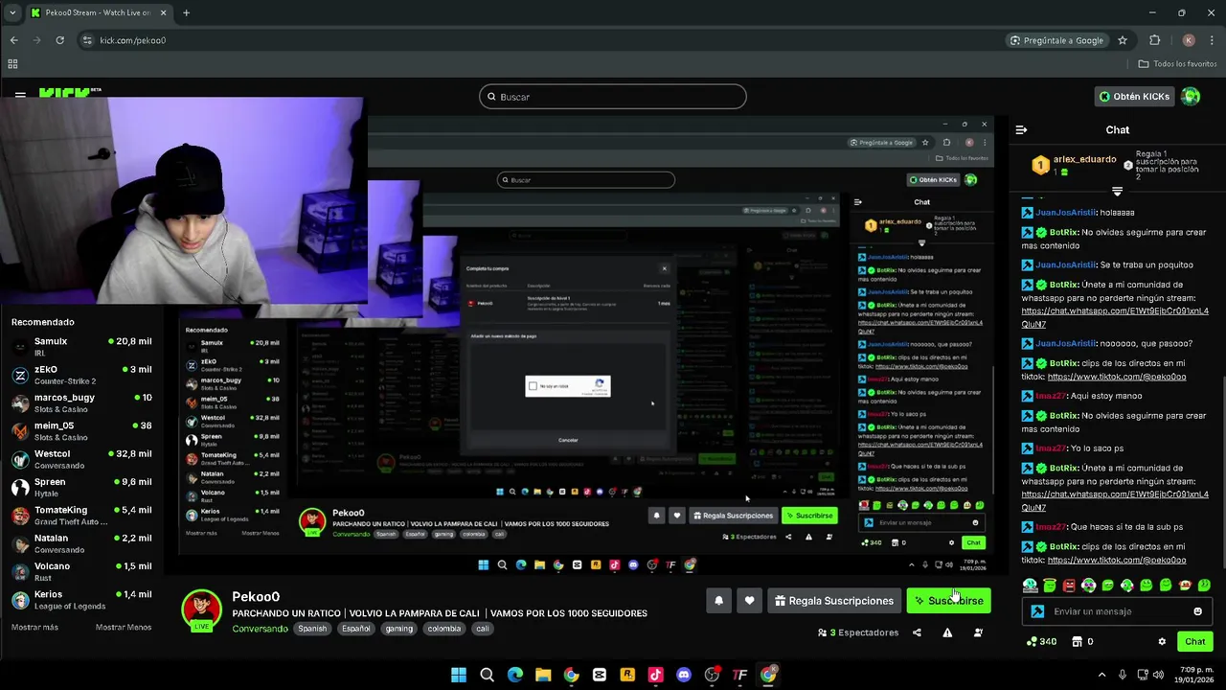This screenshot has height=690, width=1226.
Task: Bookmark page with the star icon
Action: [x=1122, y=40]
